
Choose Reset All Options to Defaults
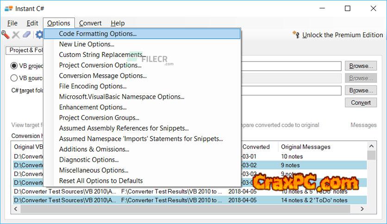pos(142,181)
